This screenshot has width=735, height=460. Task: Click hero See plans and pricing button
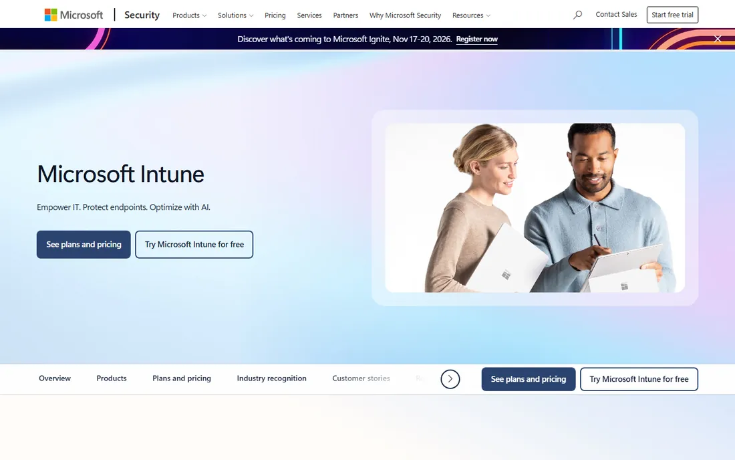[x=84, y=244]
